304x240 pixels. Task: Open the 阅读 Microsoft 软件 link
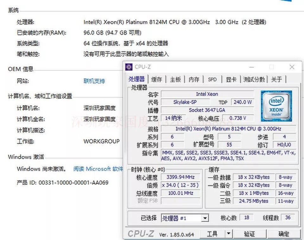coord(98,169)
